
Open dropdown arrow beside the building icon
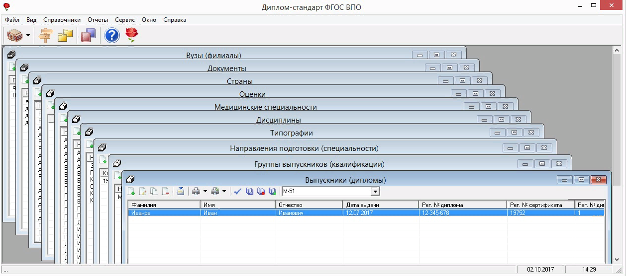pos(28,36)
